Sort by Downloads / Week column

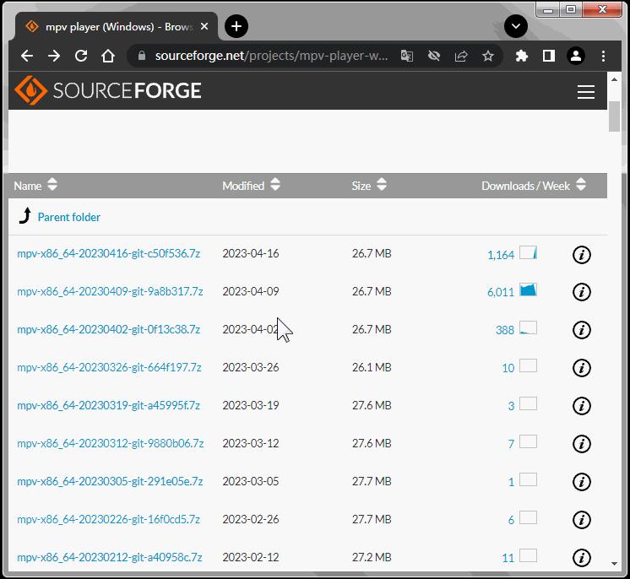534,185
